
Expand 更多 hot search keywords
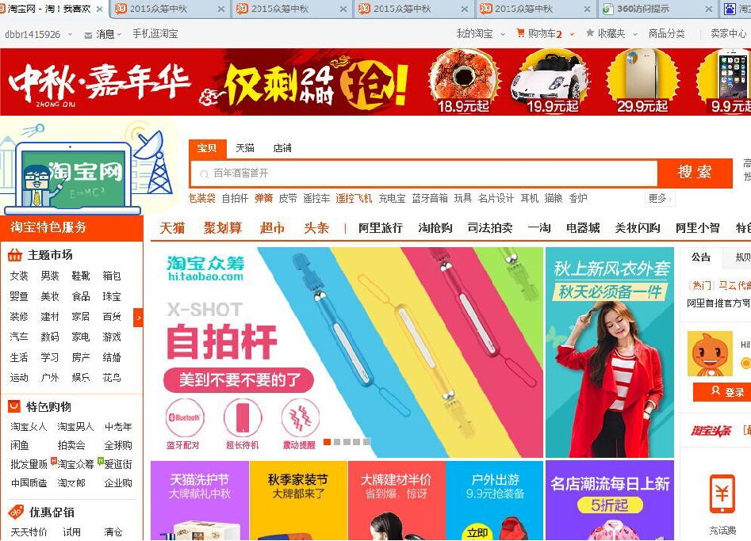pos(661,199)
